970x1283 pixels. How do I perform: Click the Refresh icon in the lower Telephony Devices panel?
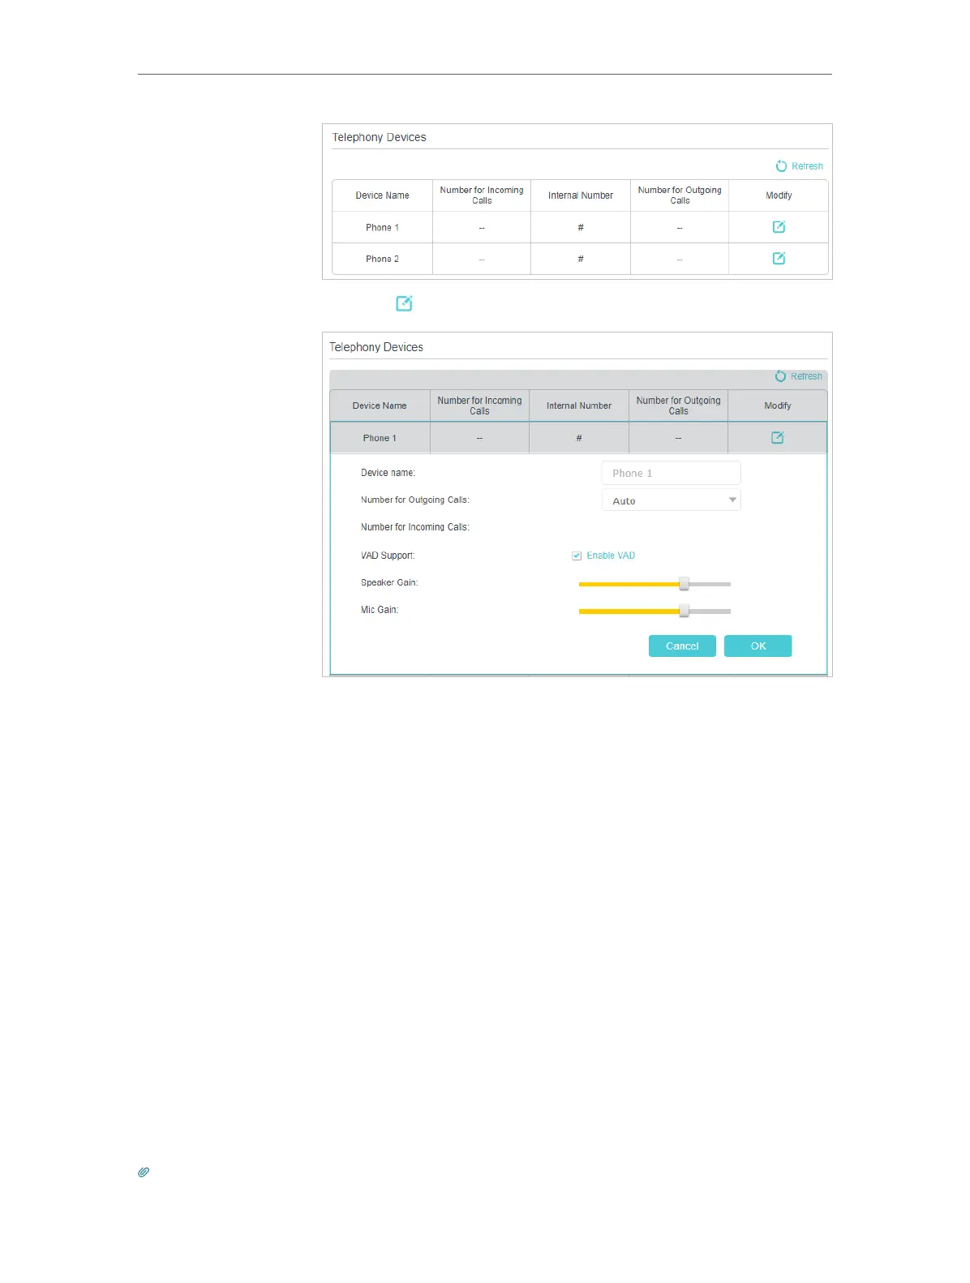tap(780, 376)
